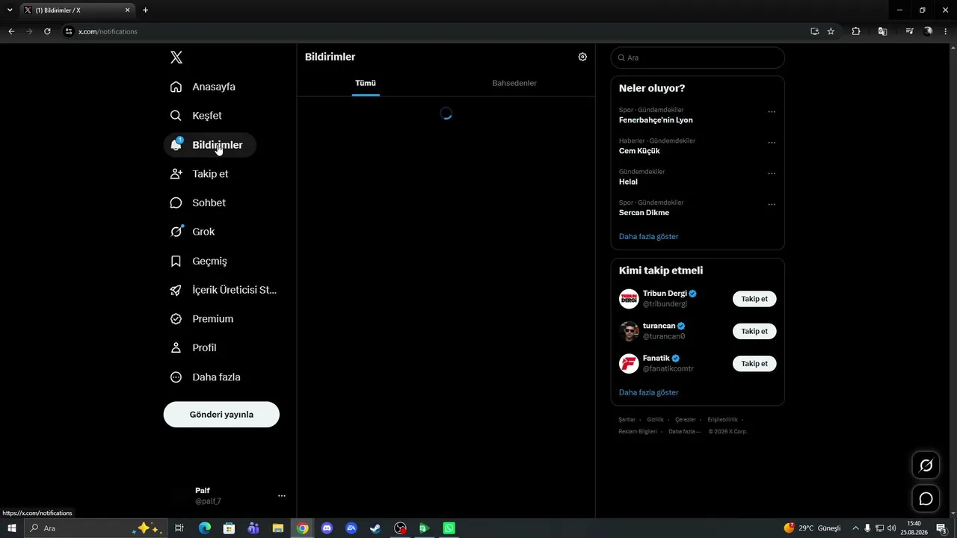Viewport: 957px width, 538px height.
Task: Open Sohbet chat from the sidebar
Action: (x=198, y=203)
